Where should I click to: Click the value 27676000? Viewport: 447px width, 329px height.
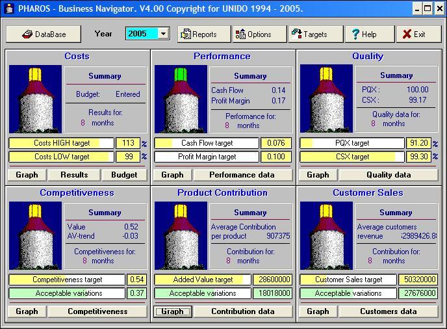419,293
